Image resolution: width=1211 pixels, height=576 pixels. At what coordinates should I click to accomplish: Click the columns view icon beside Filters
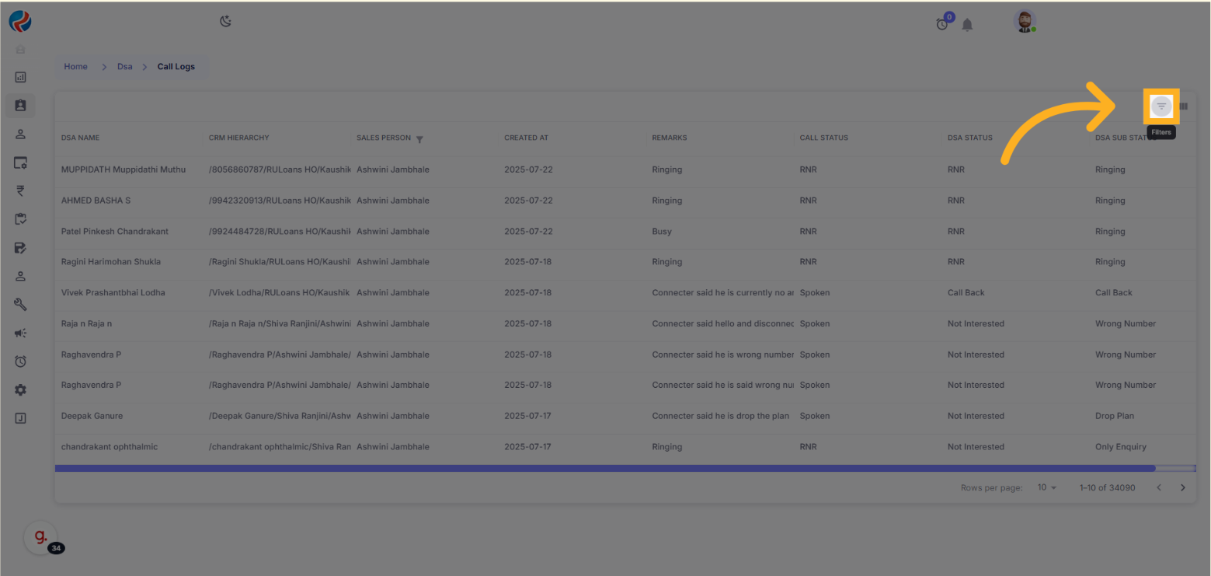pyautogui.click(x=1184, y=106)
